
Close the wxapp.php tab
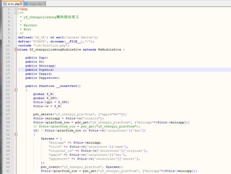pos(44,4)
